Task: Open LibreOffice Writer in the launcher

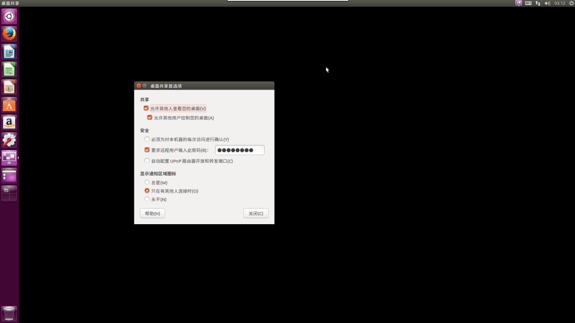Action: 9,52
